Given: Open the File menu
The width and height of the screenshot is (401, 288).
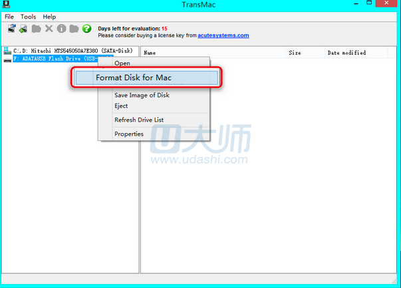Looking at the screenshot, I should pos(9,16).
